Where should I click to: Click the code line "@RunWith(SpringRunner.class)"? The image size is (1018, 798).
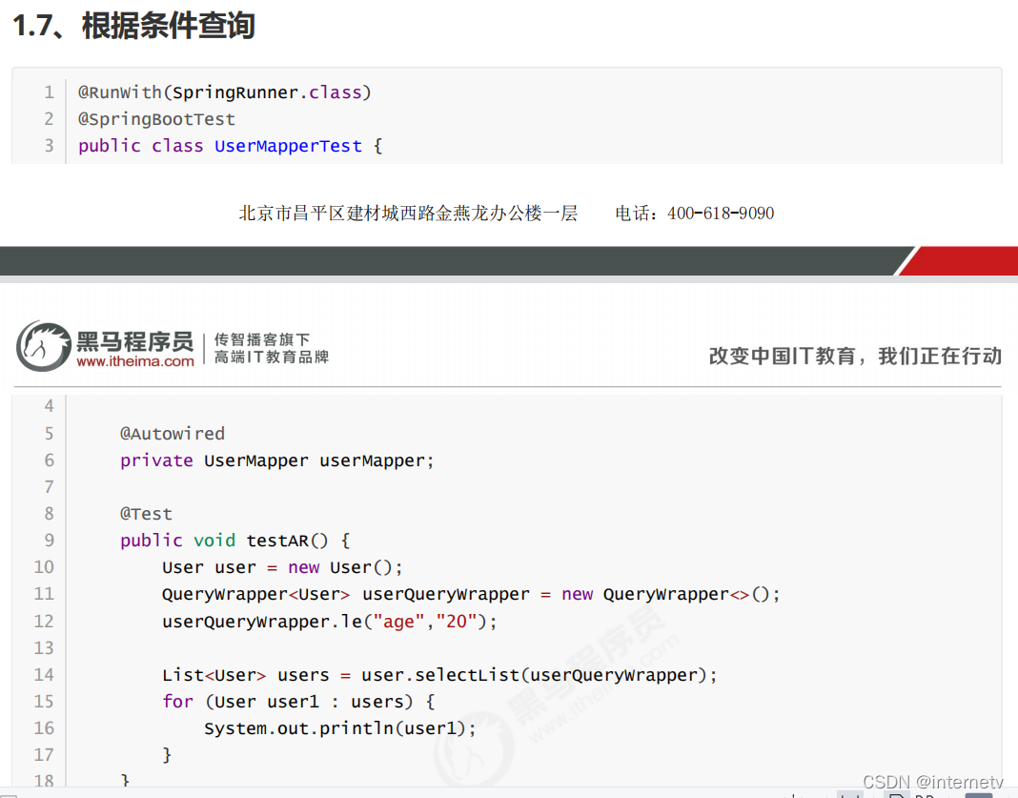[x=225, y=92]
